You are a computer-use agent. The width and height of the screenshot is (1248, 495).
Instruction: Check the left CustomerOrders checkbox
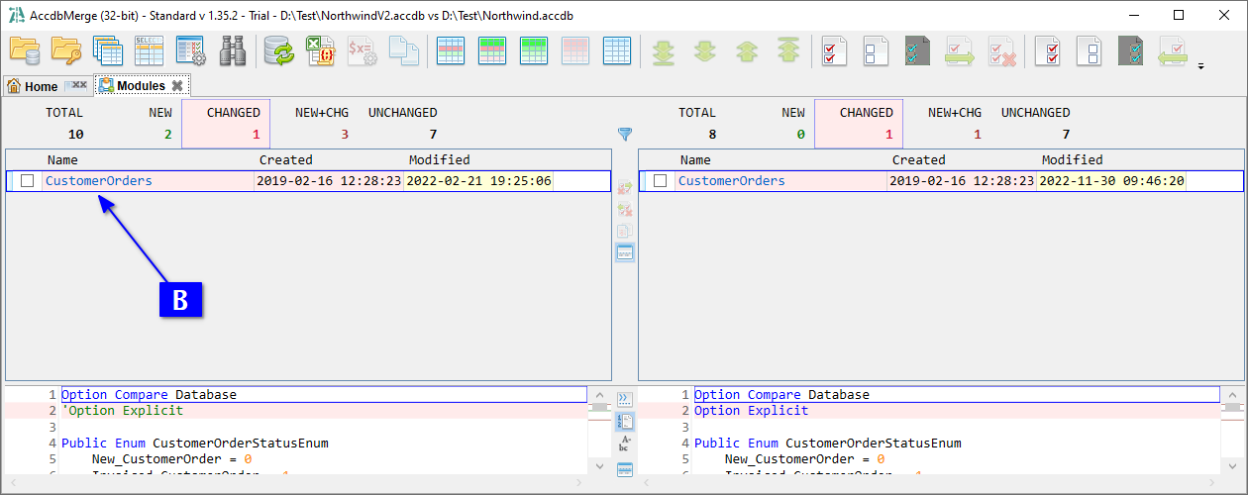[x=28, y=181]
